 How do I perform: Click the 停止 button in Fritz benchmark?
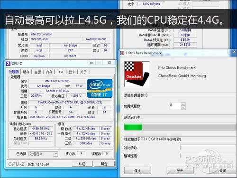[x=137, y=170]
